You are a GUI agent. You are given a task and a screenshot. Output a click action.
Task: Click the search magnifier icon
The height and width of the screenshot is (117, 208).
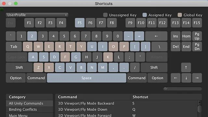[x=165, y=88]
